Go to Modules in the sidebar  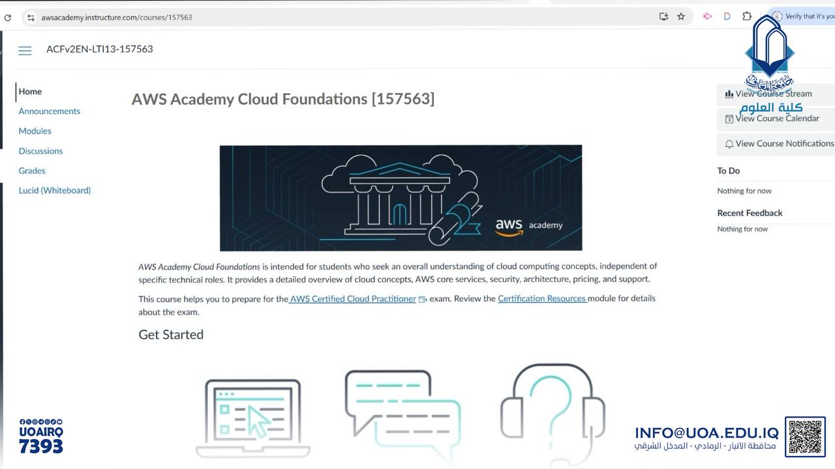pyautogui.click(x=35, y=131)
